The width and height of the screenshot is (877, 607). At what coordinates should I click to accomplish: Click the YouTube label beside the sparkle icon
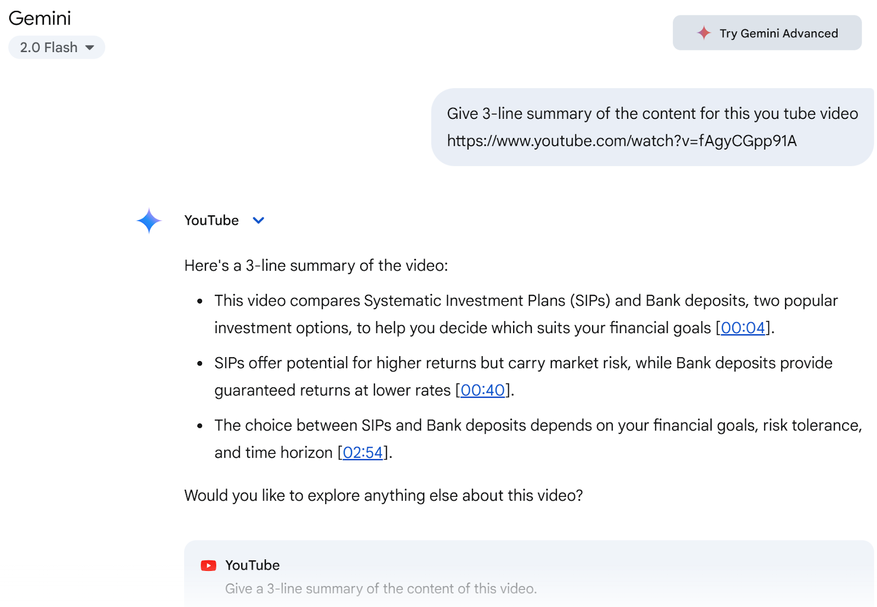tap(212, 220)
